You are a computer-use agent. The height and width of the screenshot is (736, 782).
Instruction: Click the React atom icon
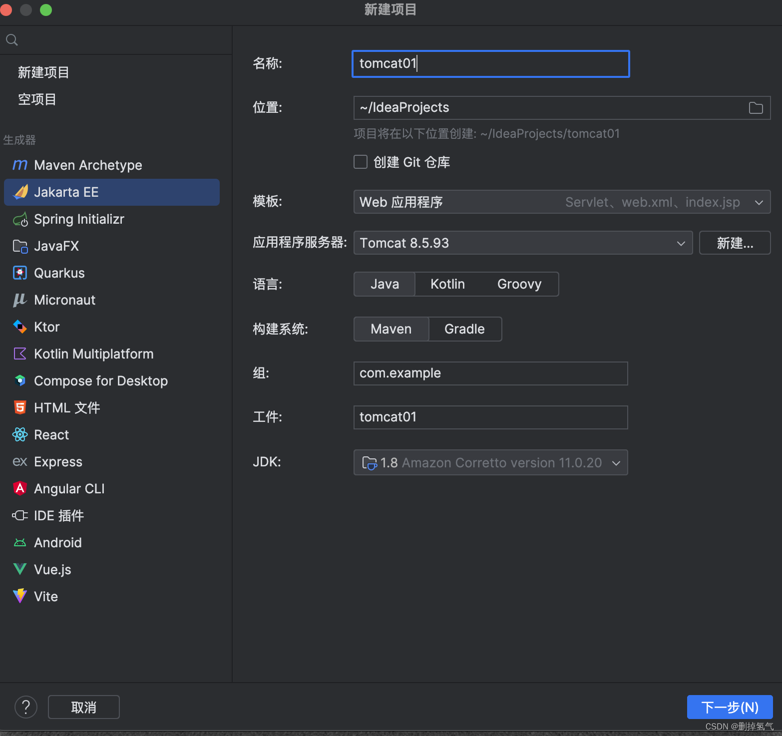click(x=20, y=434)
